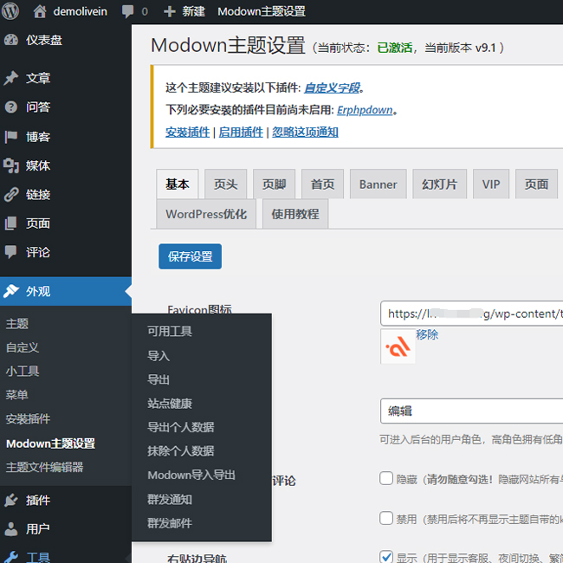563x563 pixels.
Task: Open the 编辑 user role dropdown
Action: pos(471,411)
